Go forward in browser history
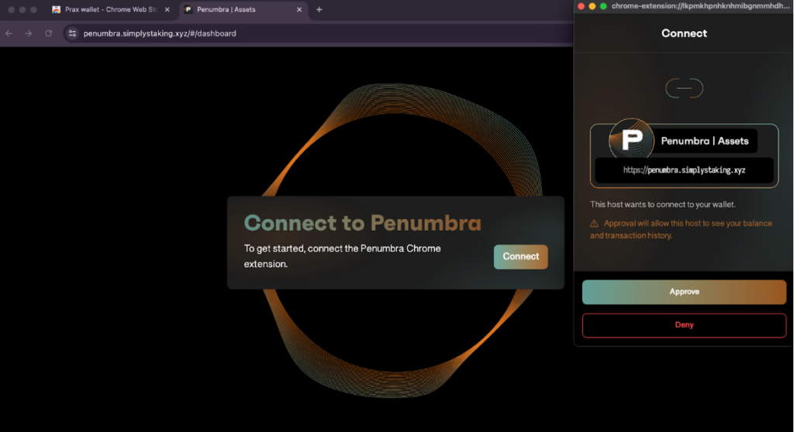This screenshot has height=432, width=794. (x=29, y=33)
